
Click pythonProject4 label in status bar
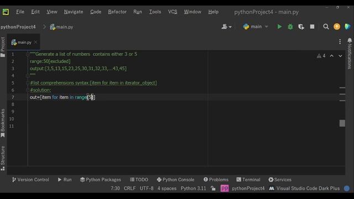[248, 188]
